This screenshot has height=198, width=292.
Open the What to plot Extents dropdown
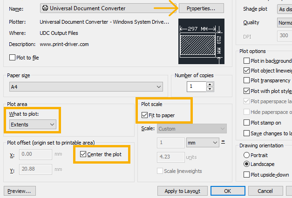click(x=33, y=125)
